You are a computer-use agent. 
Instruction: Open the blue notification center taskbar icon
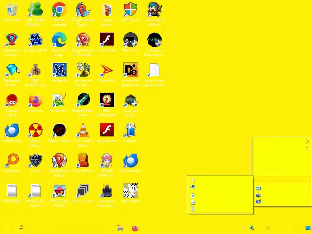pos(308,228)
